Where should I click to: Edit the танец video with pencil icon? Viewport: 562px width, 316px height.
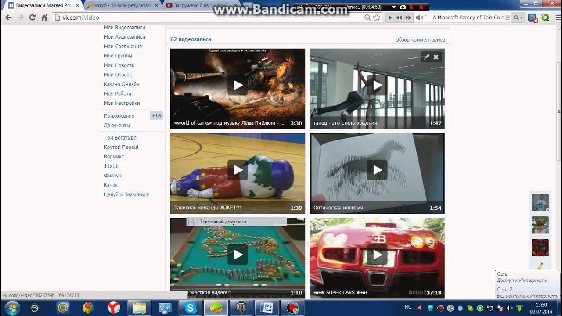coord(426,57)
